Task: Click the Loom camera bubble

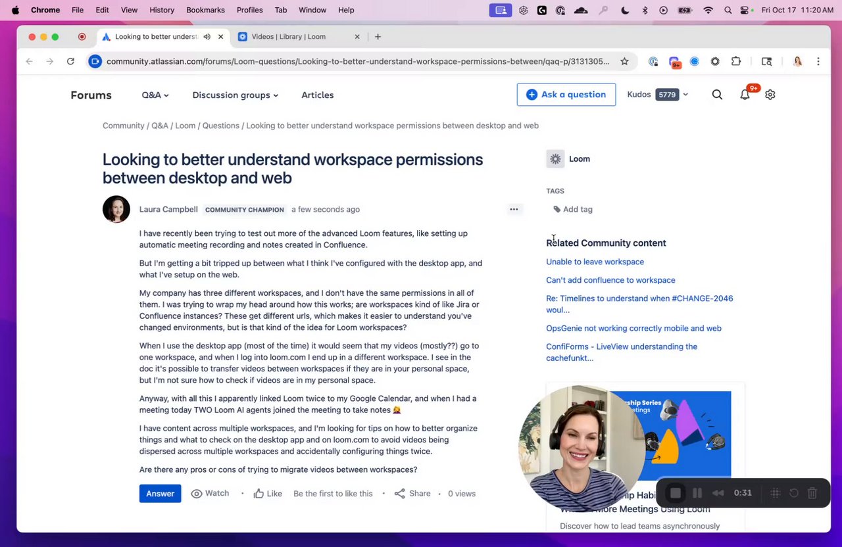Action: [582, 448]
